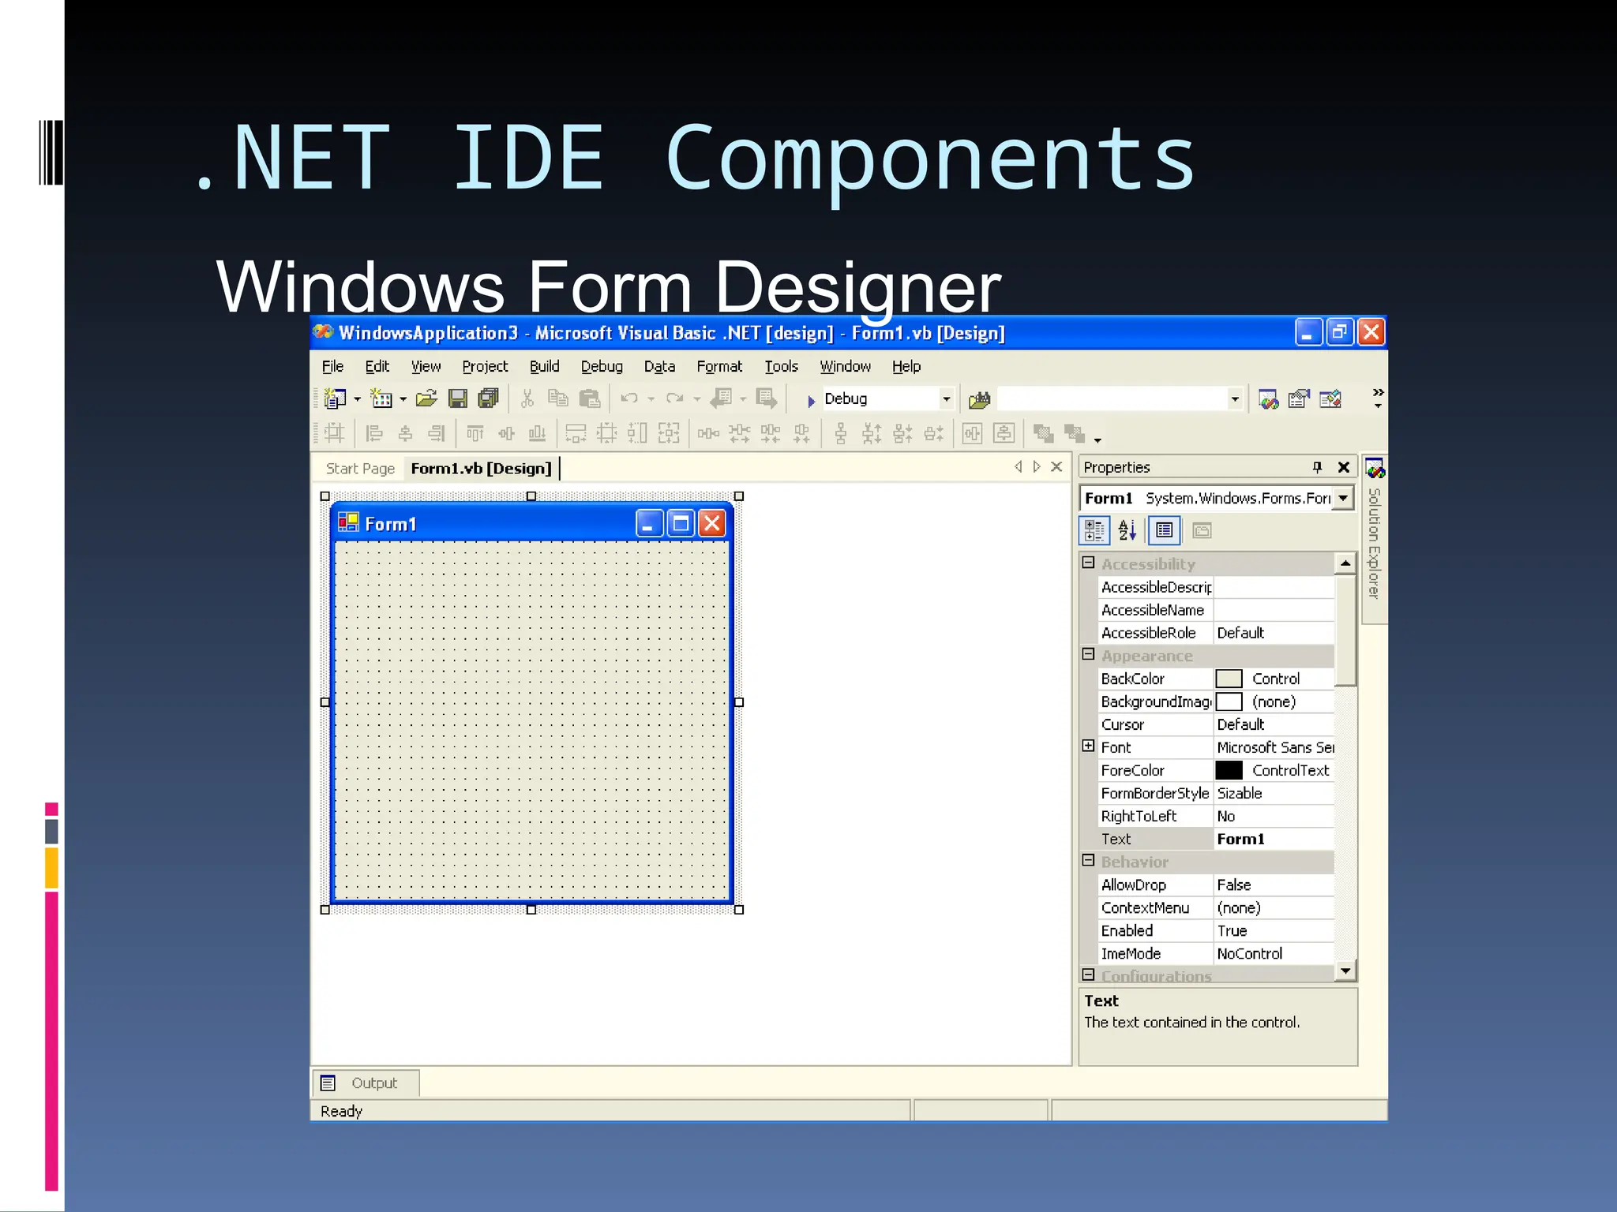Open the Find combo box dropdown arrow
Viewport: 1617px width, 1212px height.
pos(1235,399)
